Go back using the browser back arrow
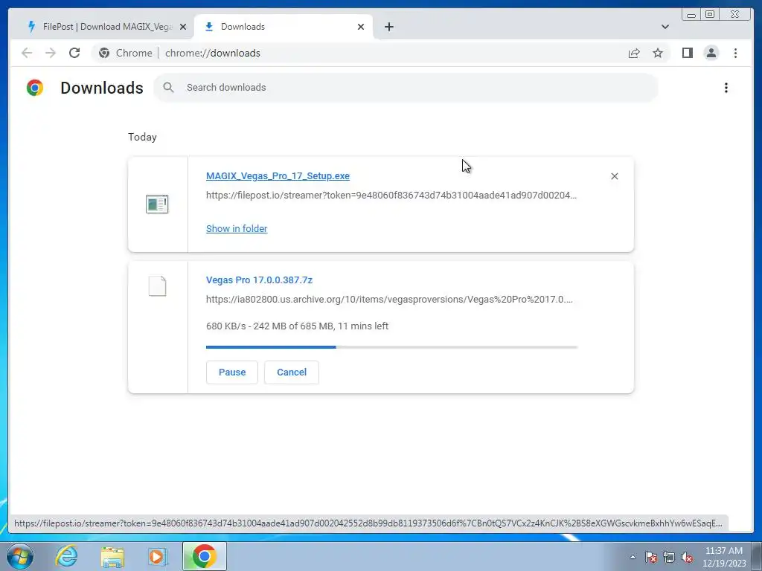This screenshot has height=571, width=762. coord(27,53)
